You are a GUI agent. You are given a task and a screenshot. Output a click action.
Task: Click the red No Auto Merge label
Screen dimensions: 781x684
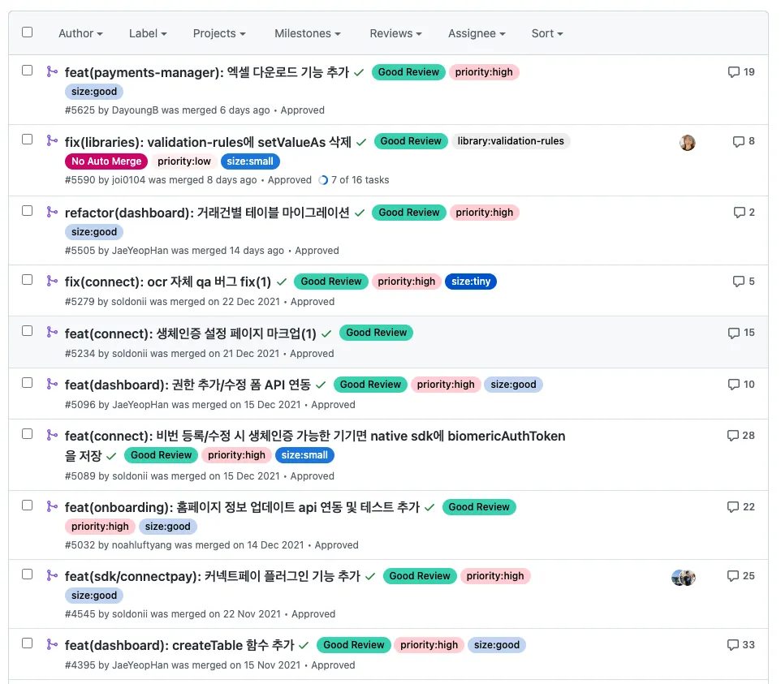[106, 161]
